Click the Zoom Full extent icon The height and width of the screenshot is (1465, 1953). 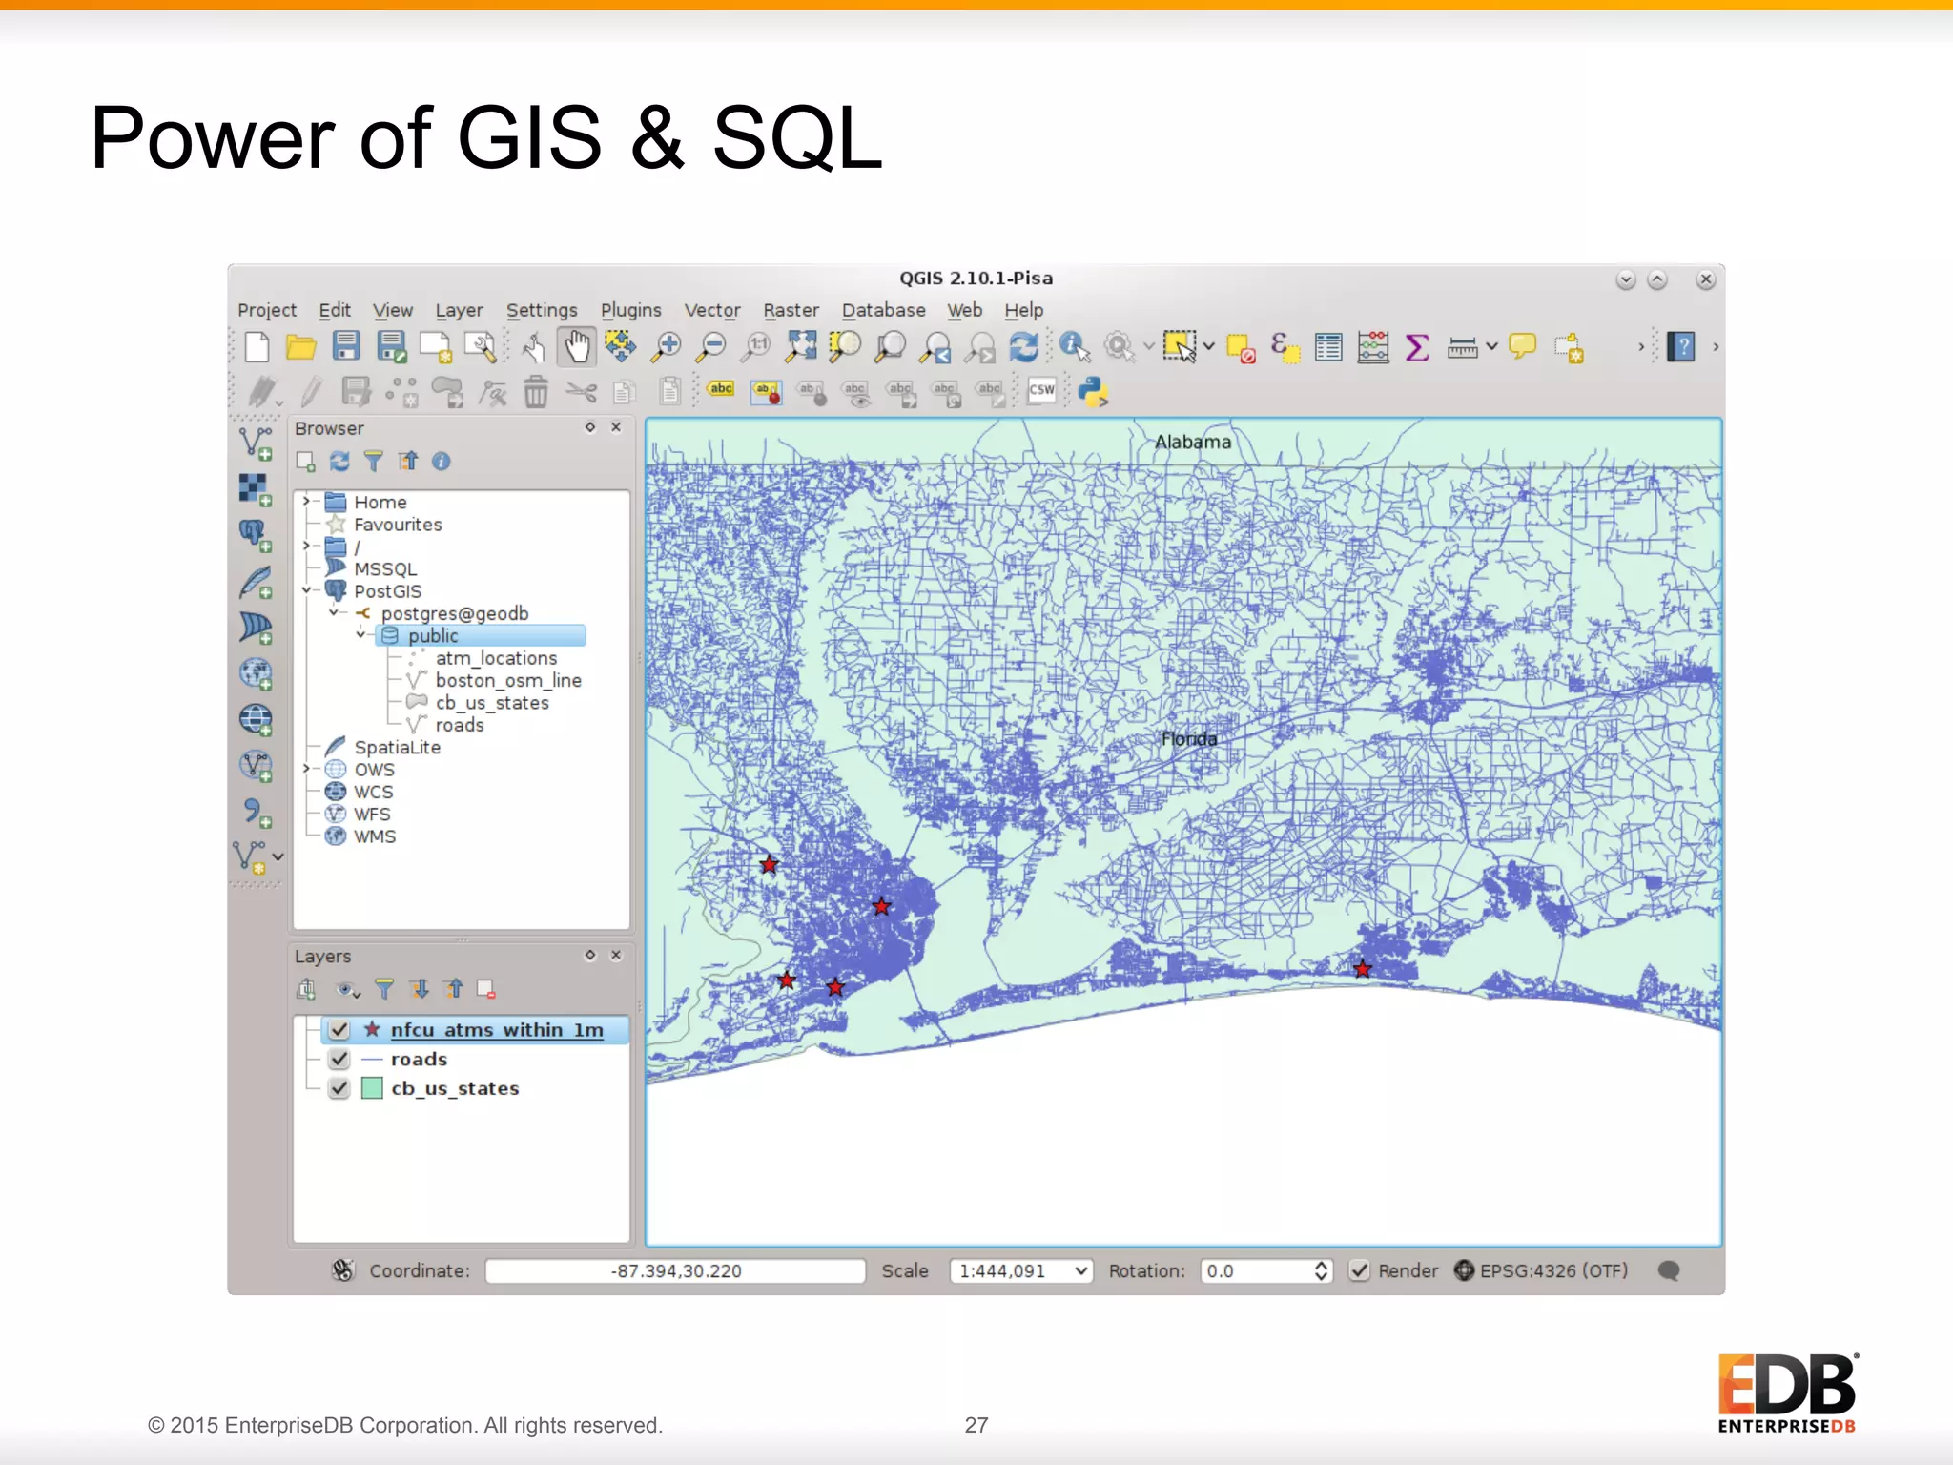pos(800,346)
